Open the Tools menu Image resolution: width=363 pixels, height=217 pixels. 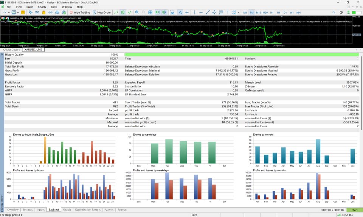point(54,7)
